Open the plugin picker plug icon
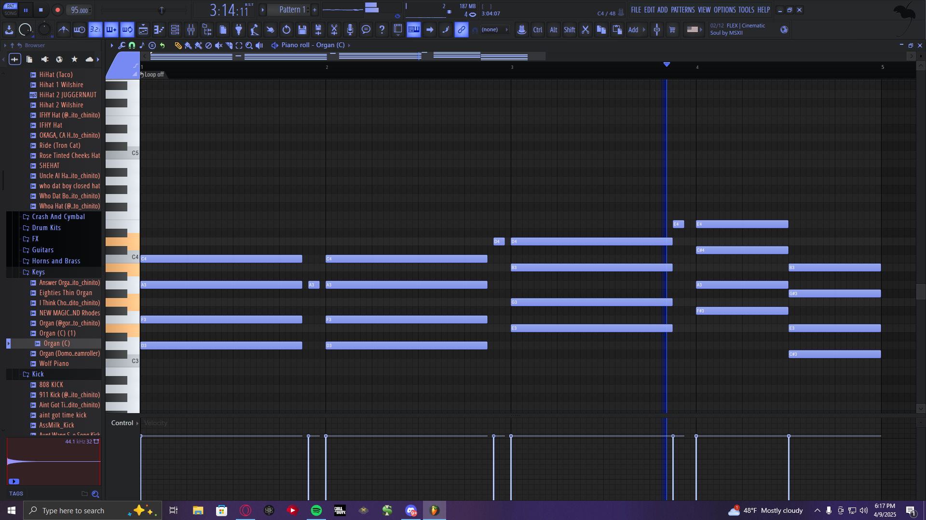926x520 pixels. (238, 30)
